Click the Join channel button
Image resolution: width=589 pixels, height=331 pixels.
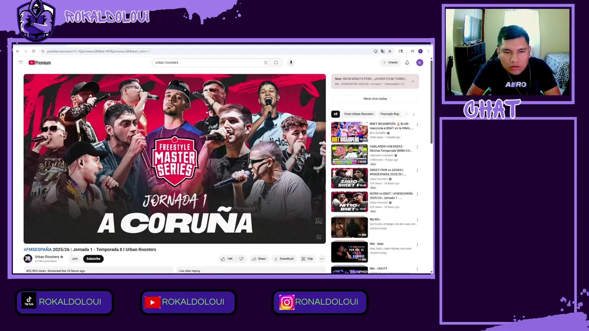pos(75,258)
